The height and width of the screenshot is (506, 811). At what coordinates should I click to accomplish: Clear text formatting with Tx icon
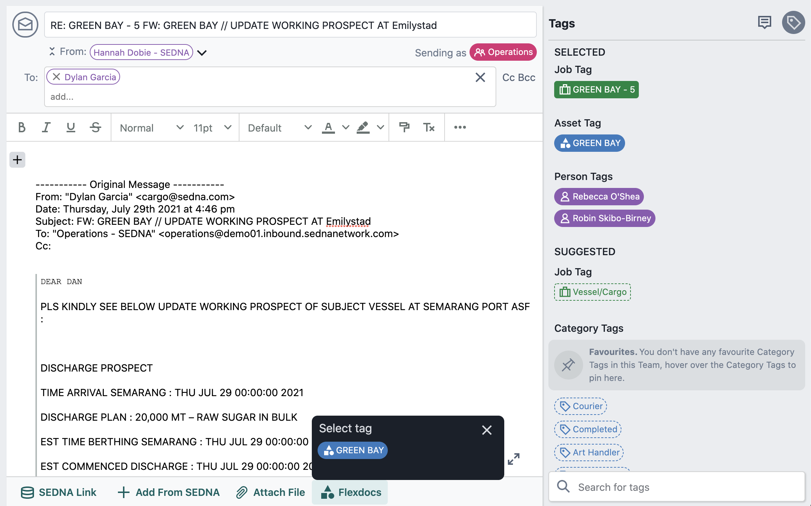click(429, 127)
